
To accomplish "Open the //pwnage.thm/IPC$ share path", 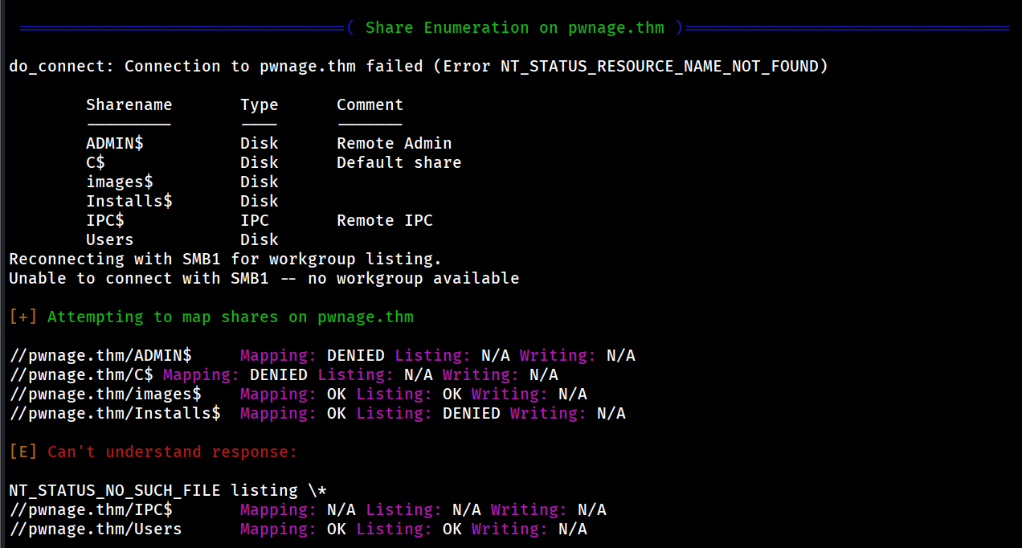I will click(x=90, y=510).
